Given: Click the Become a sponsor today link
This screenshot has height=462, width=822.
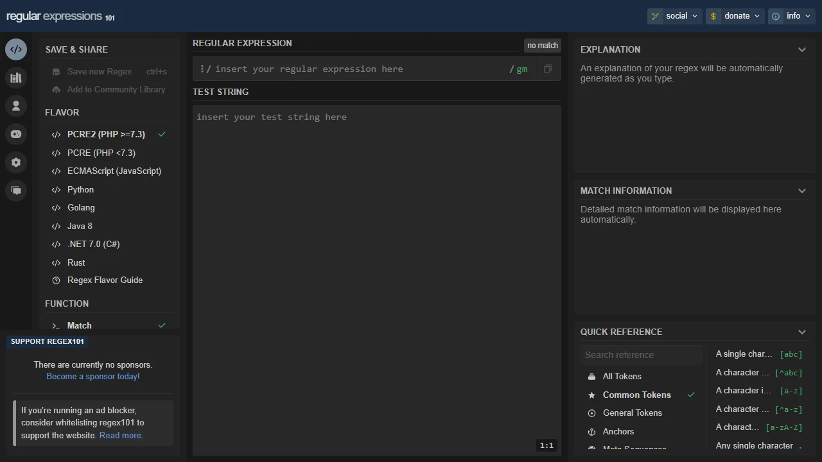Looking at the screenshot, I should 92,376.
